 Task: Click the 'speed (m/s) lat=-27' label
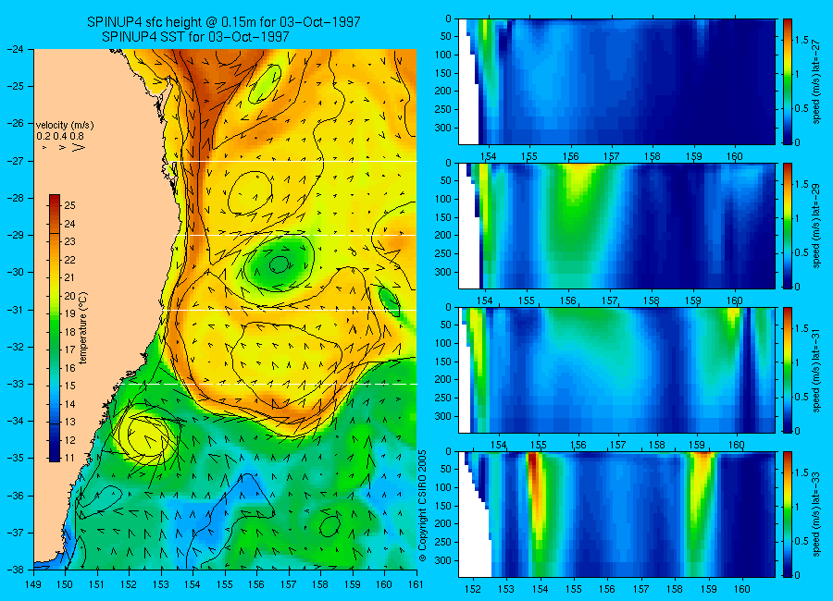(x=817, y=81)
